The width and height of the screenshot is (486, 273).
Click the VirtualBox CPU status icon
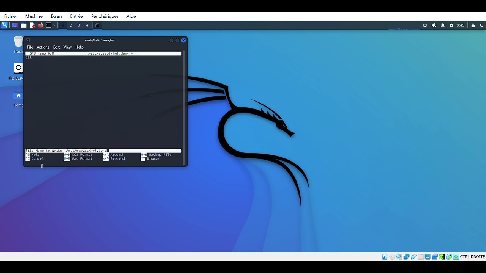[x=442, y=257]
